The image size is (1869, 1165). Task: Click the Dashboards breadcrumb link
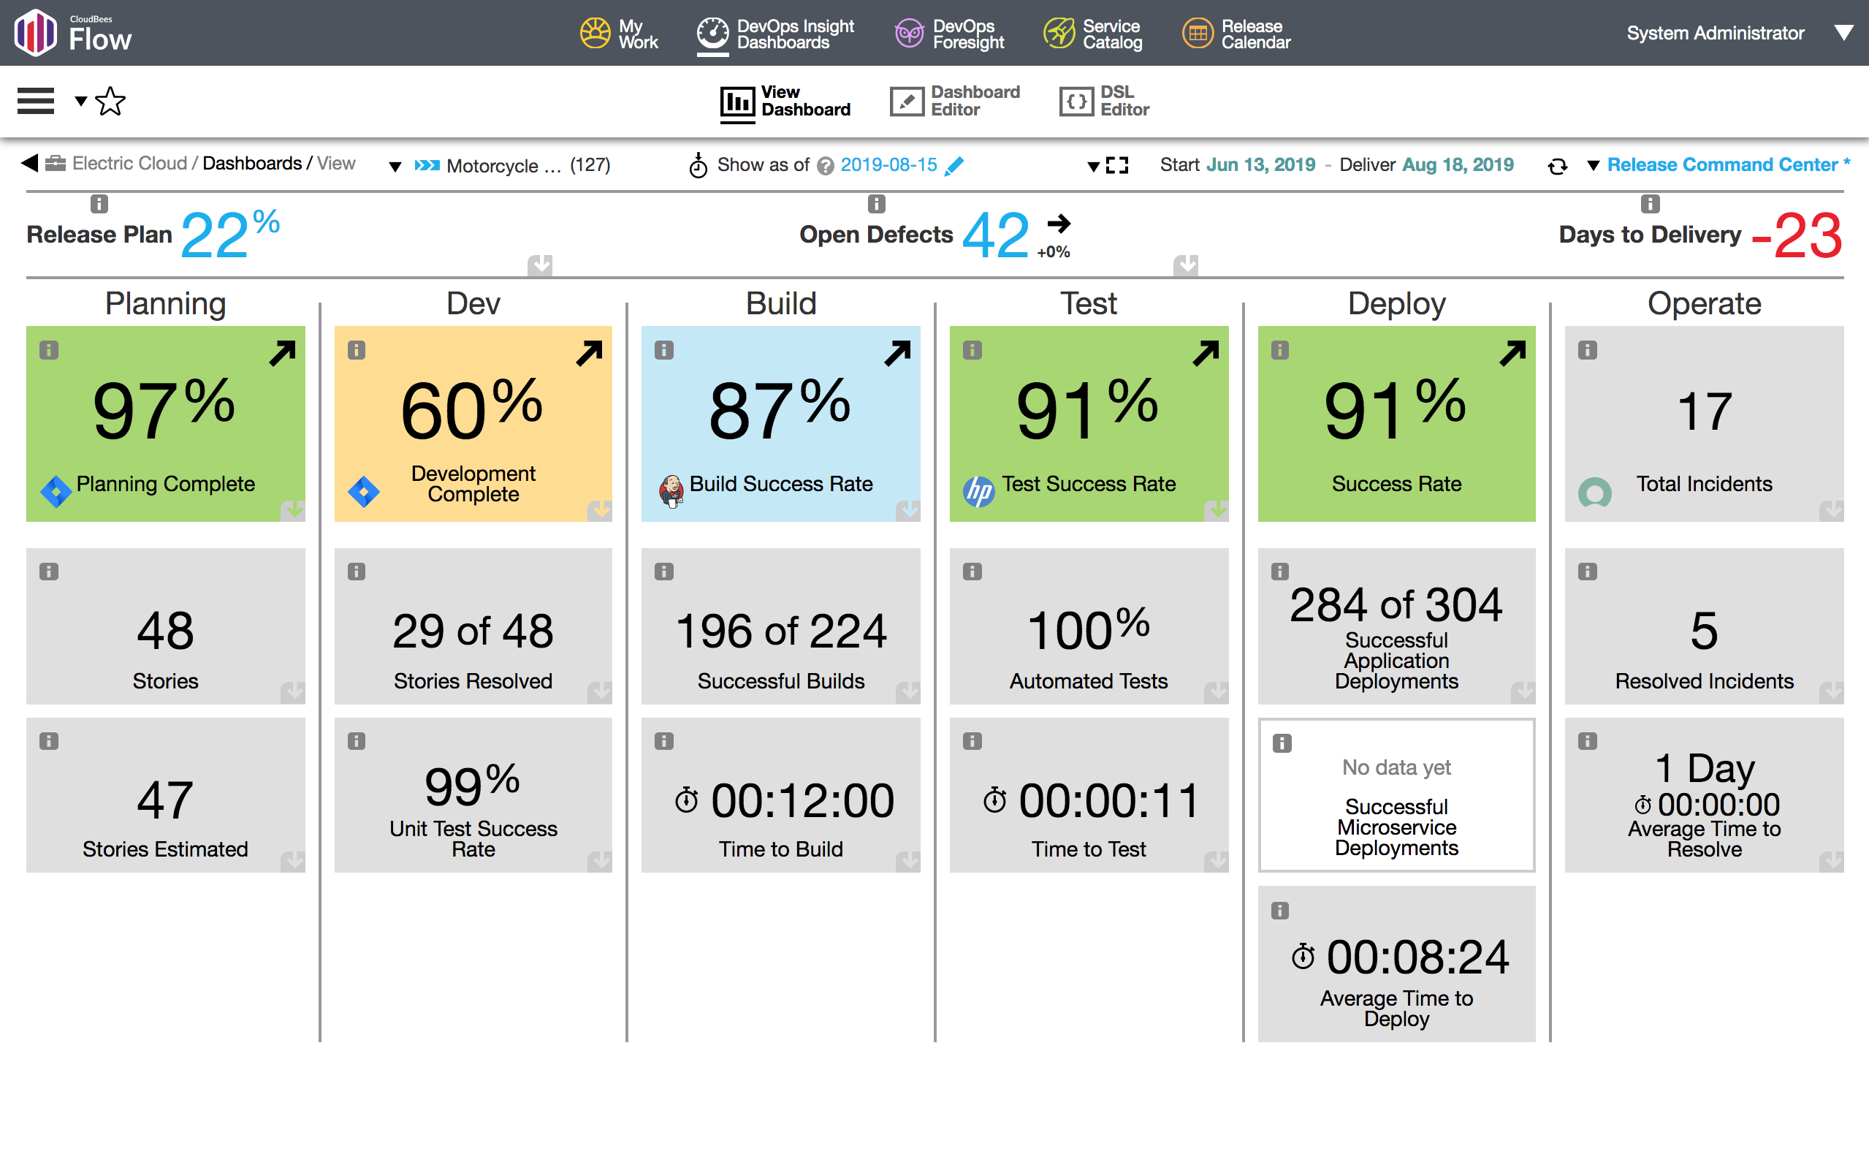tap(252, 163)
